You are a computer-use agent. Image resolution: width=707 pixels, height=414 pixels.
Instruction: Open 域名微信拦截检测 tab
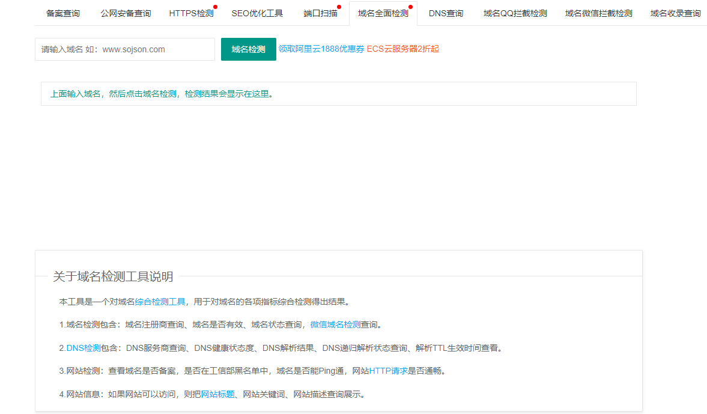tap(598, 13)
